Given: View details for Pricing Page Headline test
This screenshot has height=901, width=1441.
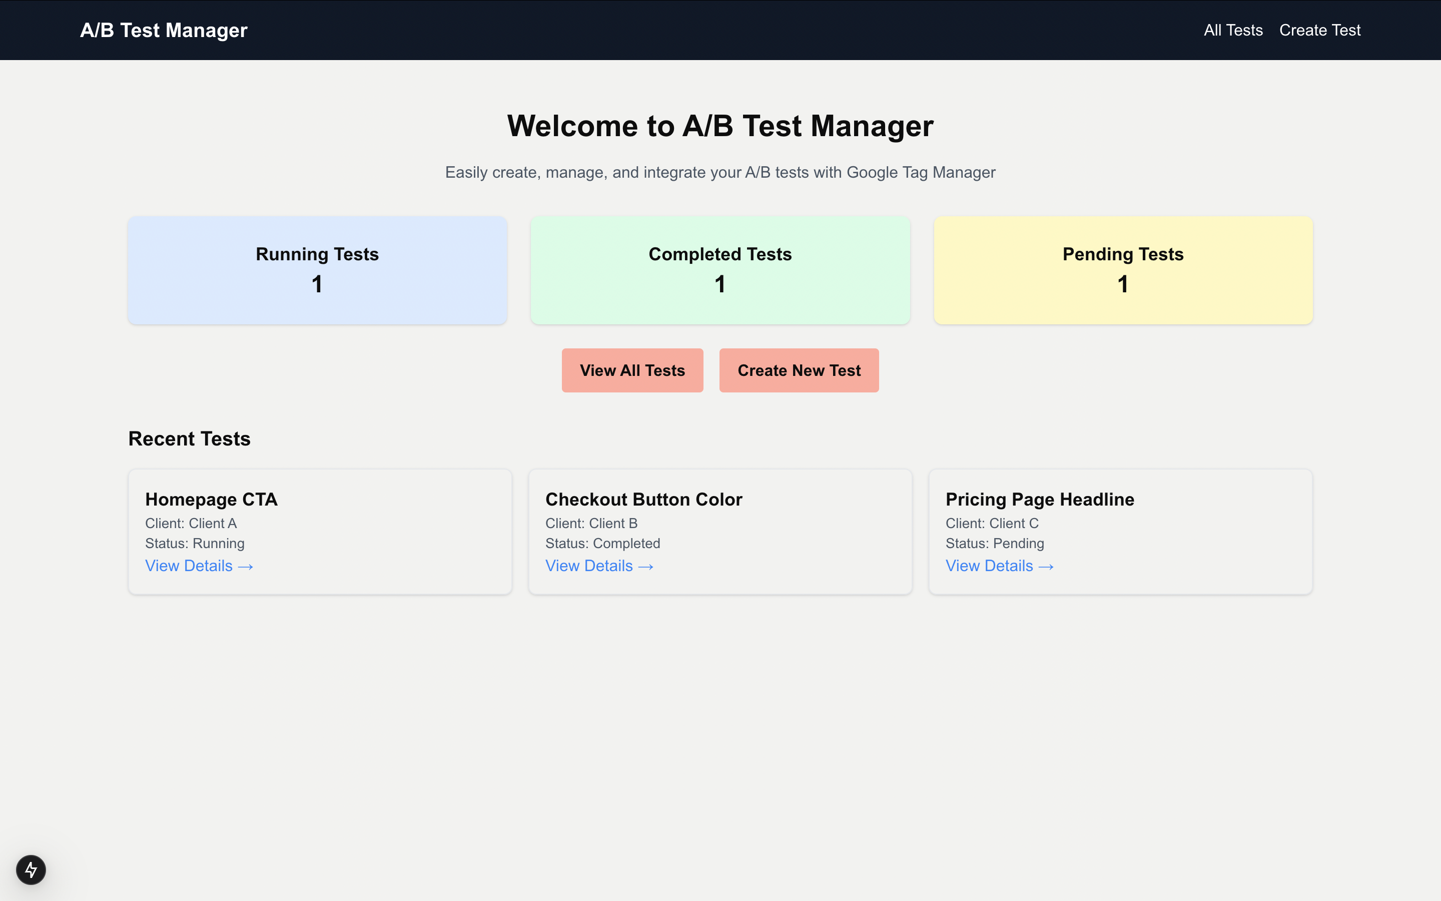Looking at the screenshot, I should pyautogui.click(x=998, y=566).
